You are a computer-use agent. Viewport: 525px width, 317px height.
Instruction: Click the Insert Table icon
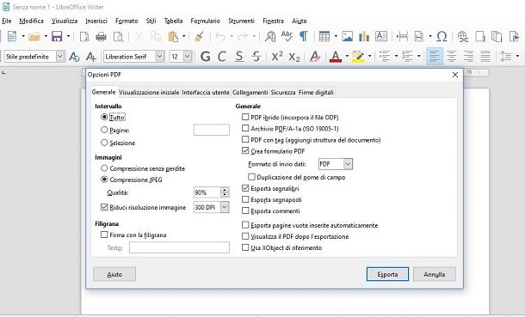click(x=324, y=36)
